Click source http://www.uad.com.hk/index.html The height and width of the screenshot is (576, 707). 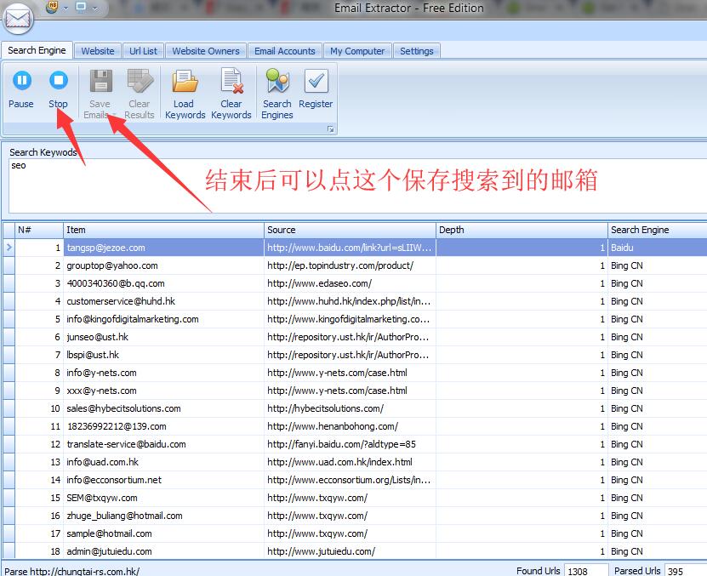[339, 462]
